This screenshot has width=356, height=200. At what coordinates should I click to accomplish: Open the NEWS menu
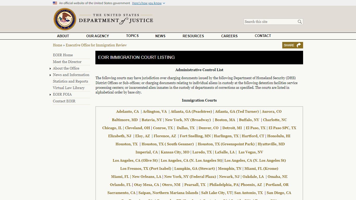(160, 36)
